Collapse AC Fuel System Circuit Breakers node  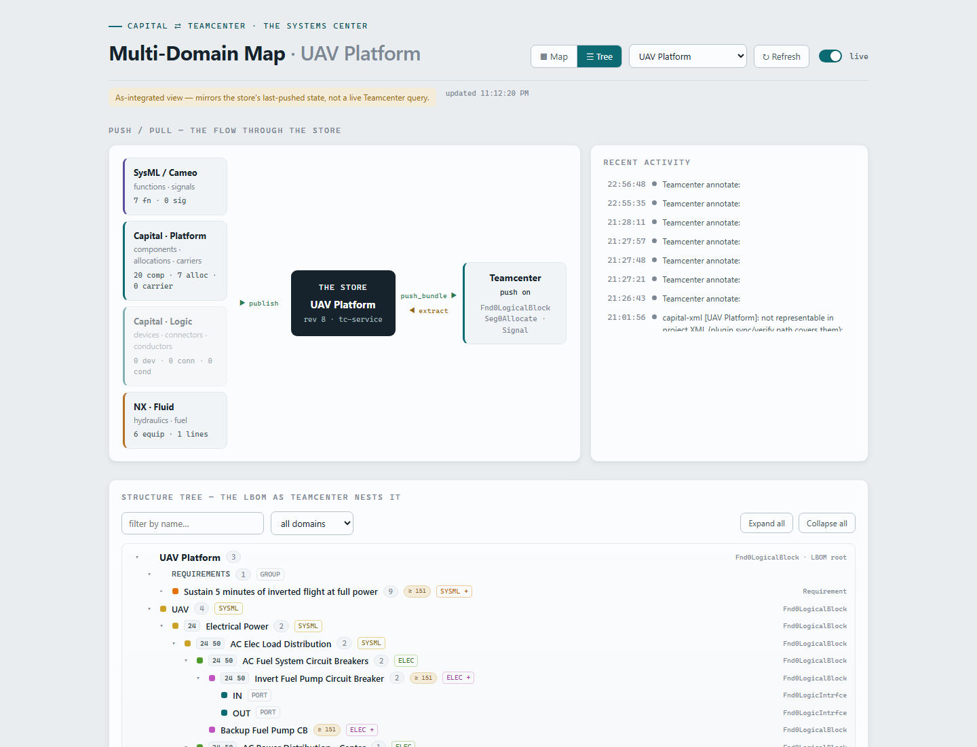click(x=186, y=661)
